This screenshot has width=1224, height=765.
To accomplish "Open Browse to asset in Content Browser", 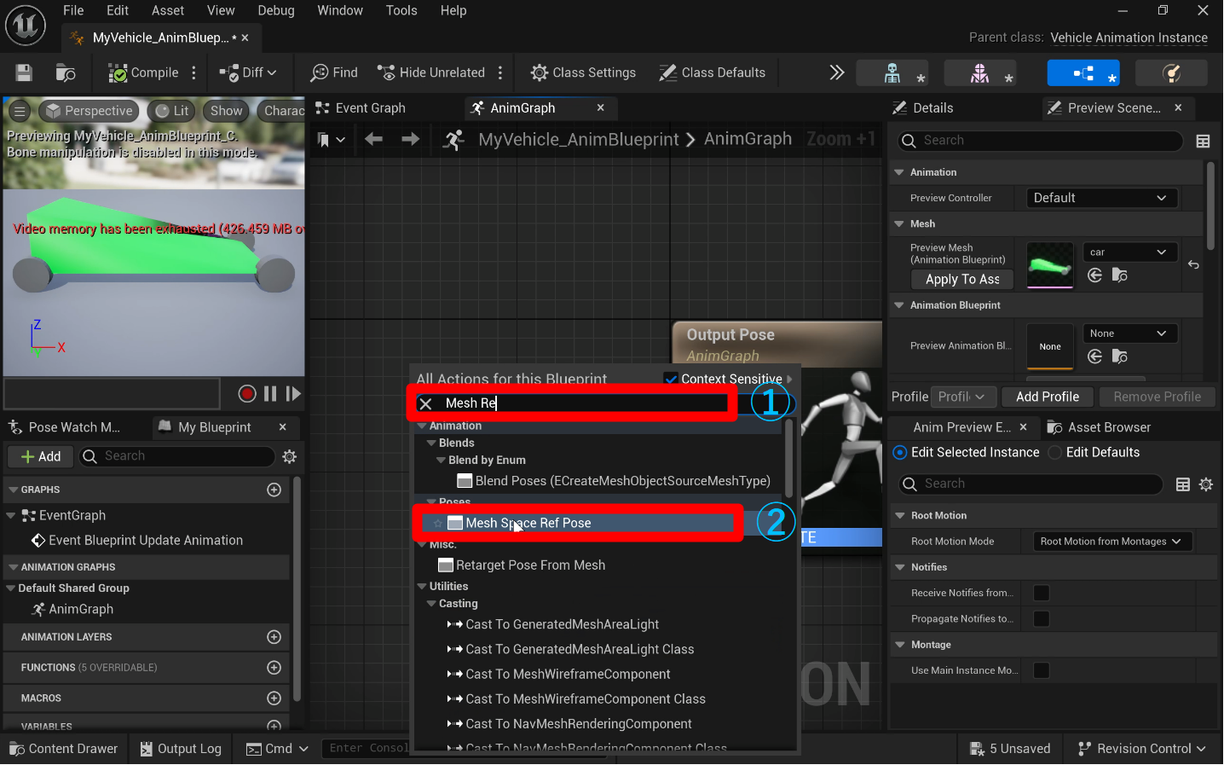I will (x=66, y=72).
